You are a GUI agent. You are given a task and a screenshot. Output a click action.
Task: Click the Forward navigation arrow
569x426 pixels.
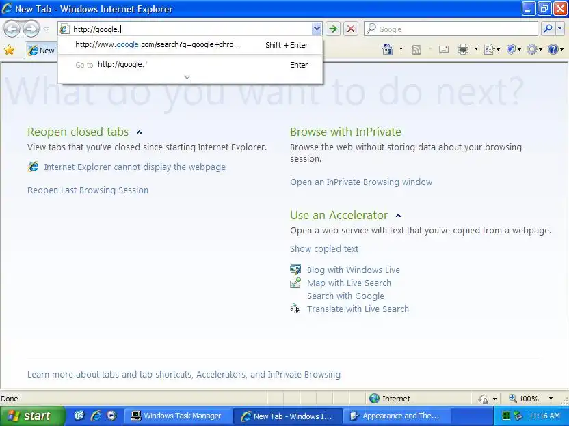pyautogui.click(x=31, y=29)
